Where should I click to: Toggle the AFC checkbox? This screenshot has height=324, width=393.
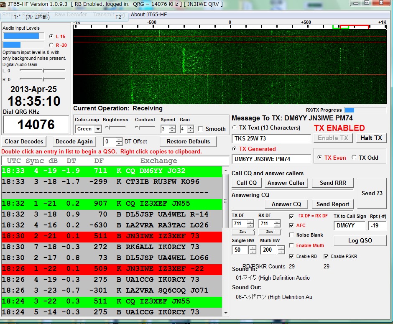[291, 225]
